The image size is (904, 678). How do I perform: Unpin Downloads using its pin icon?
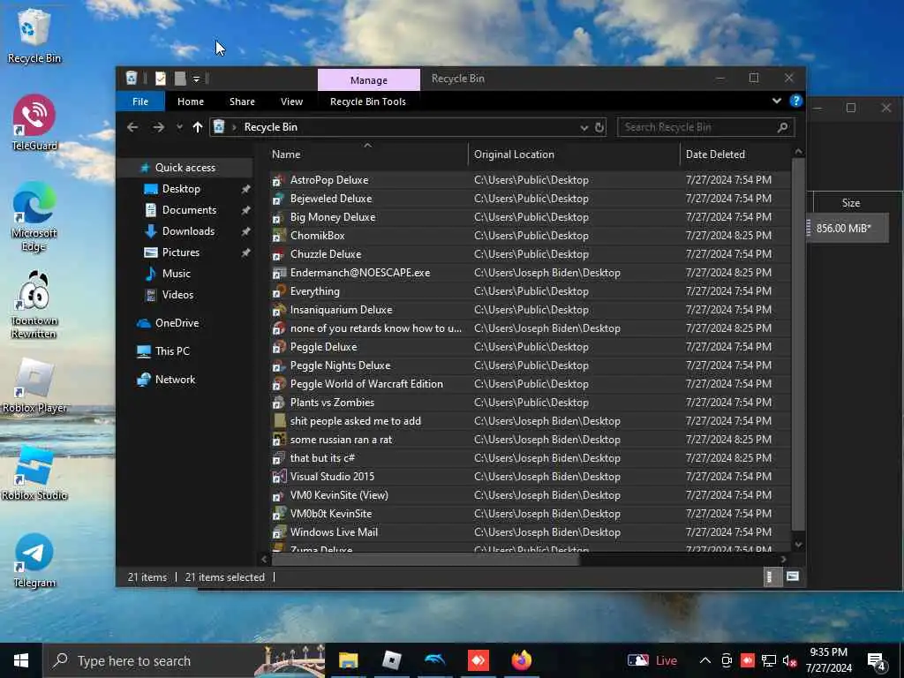245,231
